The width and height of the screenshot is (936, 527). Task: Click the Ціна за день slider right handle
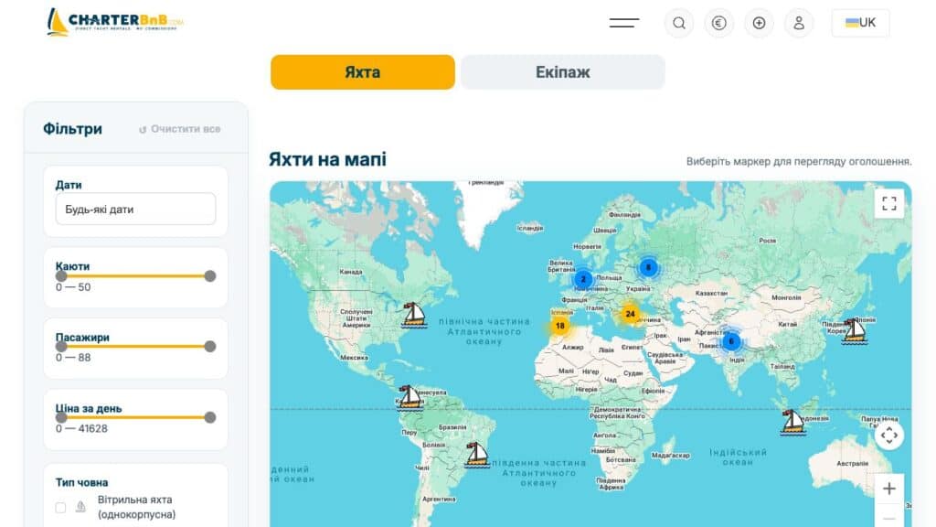click(210, 417)
